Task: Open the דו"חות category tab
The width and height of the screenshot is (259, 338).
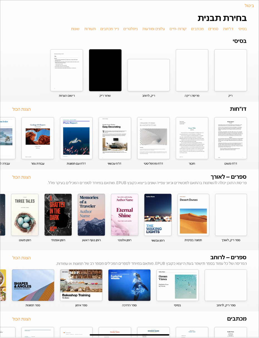Action: coord(228,29)
